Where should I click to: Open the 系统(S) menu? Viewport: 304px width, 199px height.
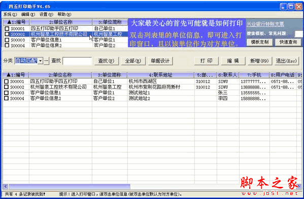10,15
